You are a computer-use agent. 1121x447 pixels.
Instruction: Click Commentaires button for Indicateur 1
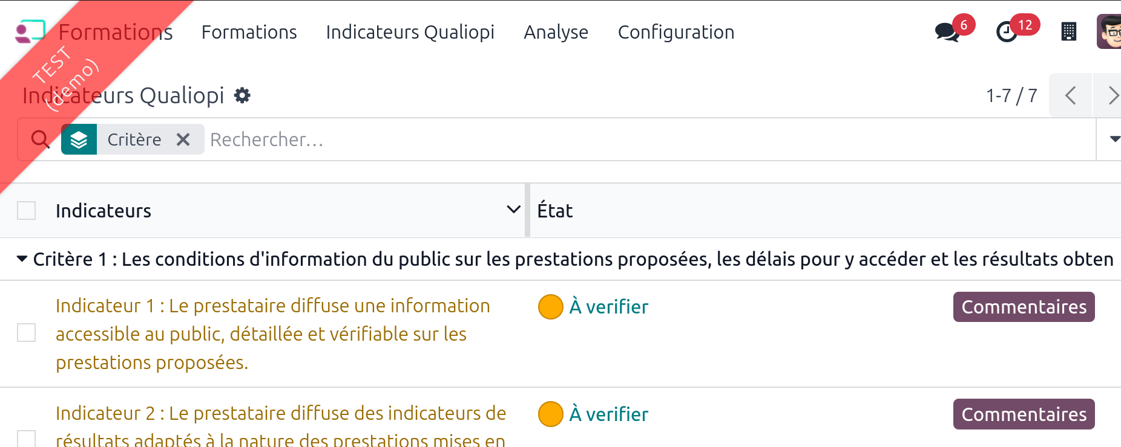tap(1024, 307)
